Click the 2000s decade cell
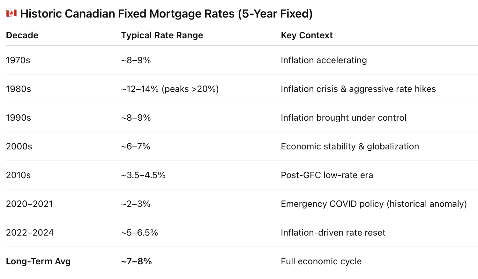478x279 pixels. click(19, 147)
